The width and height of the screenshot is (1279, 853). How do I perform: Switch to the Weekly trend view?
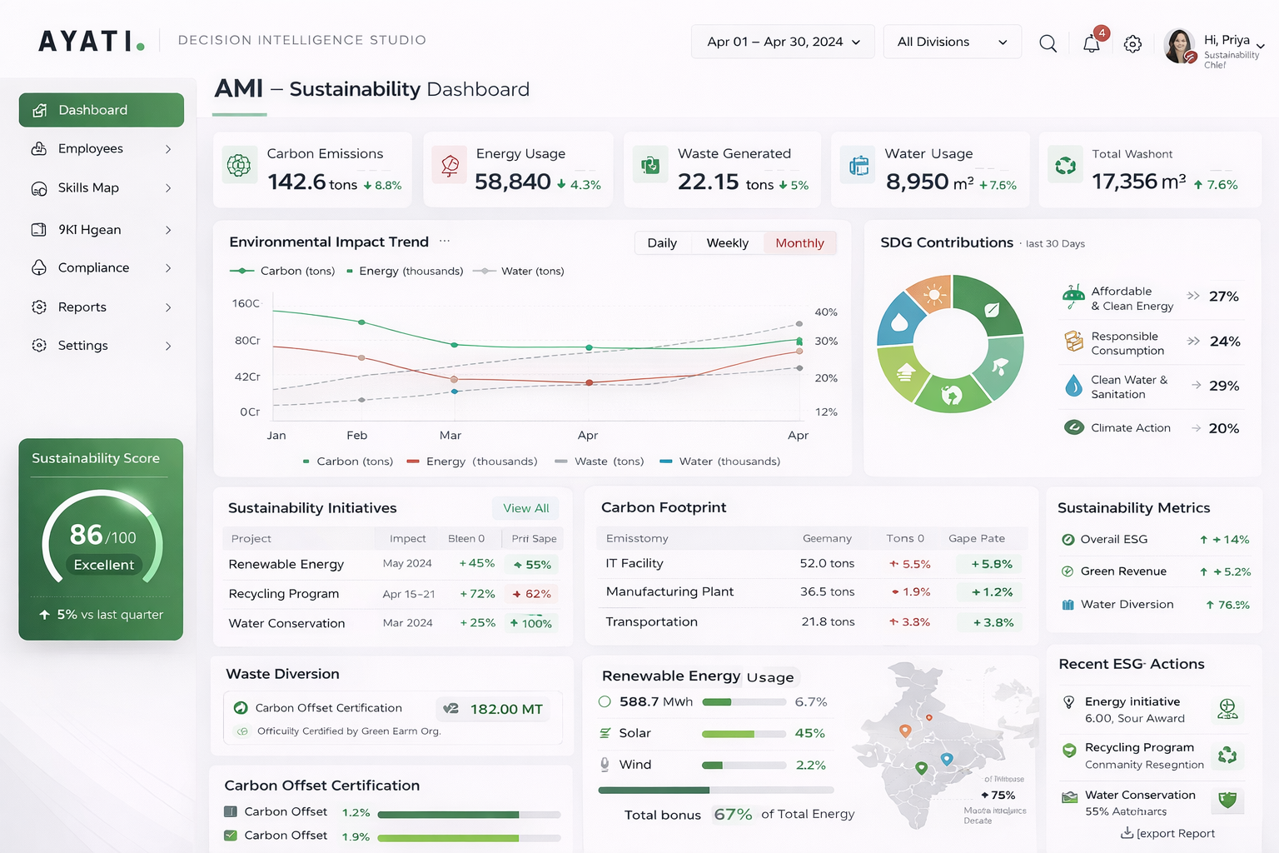(x=727, y=242)
